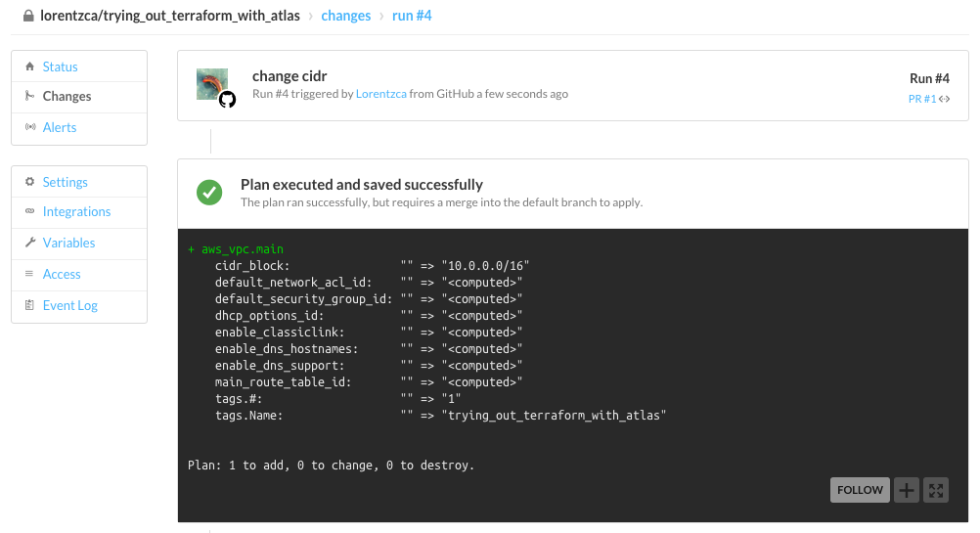
Task: Click the tags.Name line in the log
Action: click(x=441, y=415)
